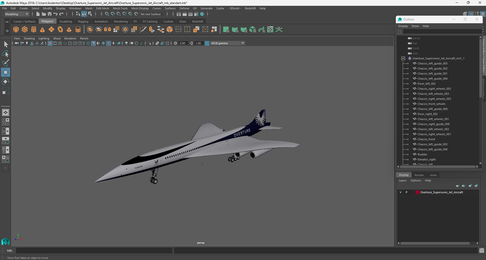This screenshot has width=486, height=260.
Task: Toggle the film gate in viewport
Action: click(x=55, y=43)
